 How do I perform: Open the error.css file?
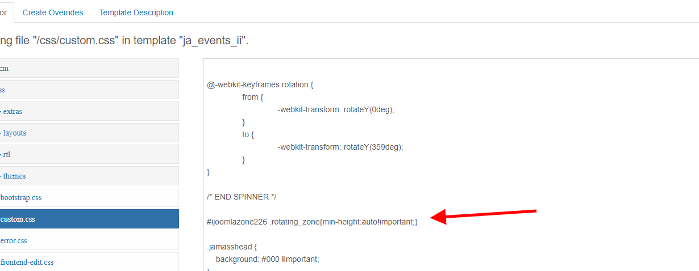pos(14,241)
